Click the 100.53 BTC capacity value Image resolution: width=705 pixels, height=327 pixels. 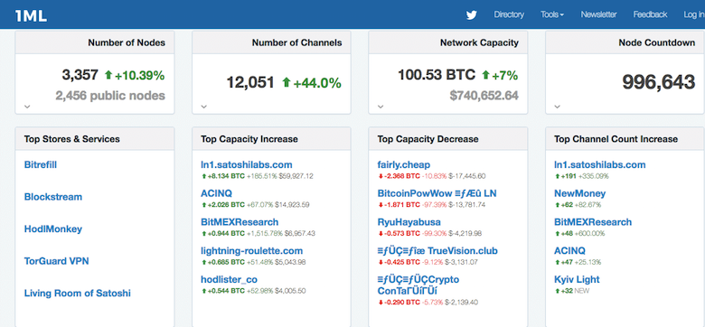[437, 75]
